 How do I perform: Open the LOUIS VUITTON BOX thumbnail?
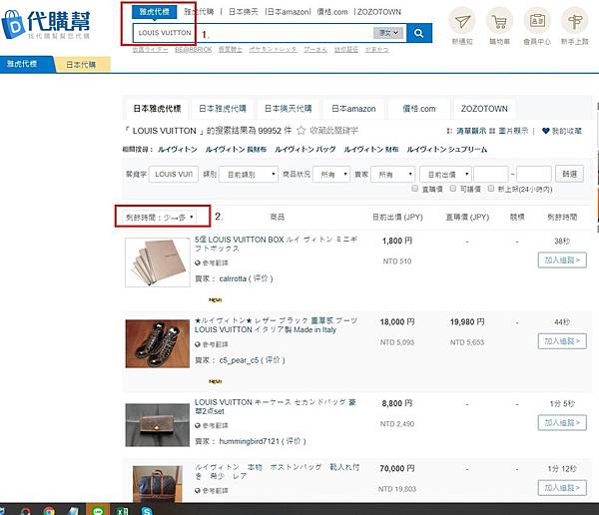pos(158,262)
